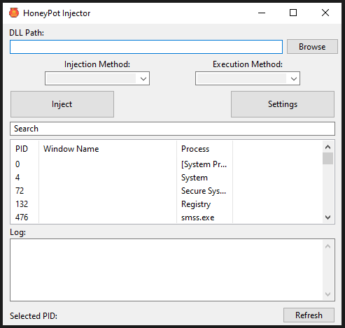Viewport: 345px width, 328px height.
Task: Select PID 132 cell
Action: [22, 204]
